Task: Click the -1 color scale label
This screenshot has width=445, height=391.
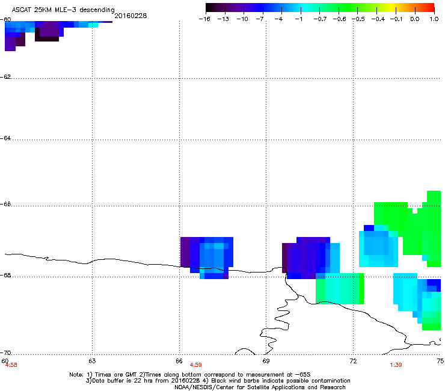Action: (x=298, y=19)
